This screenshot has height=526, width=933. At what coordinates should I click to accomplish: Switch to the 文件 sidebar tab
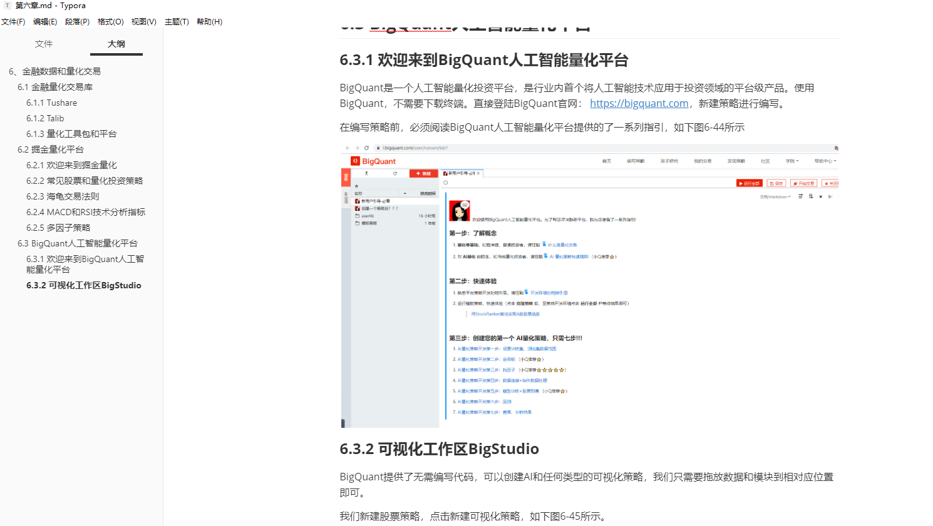click(x=44, y=44)
